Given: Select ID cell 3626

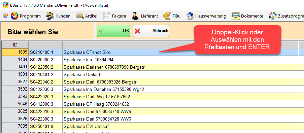Looking at the screenshot, I should (x=15, y=119).
